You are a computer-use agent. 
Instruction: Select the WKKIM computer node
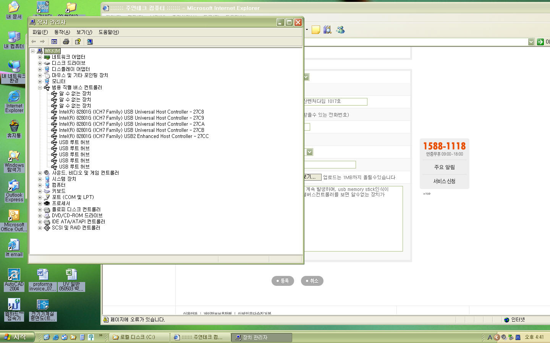point(52,51)
